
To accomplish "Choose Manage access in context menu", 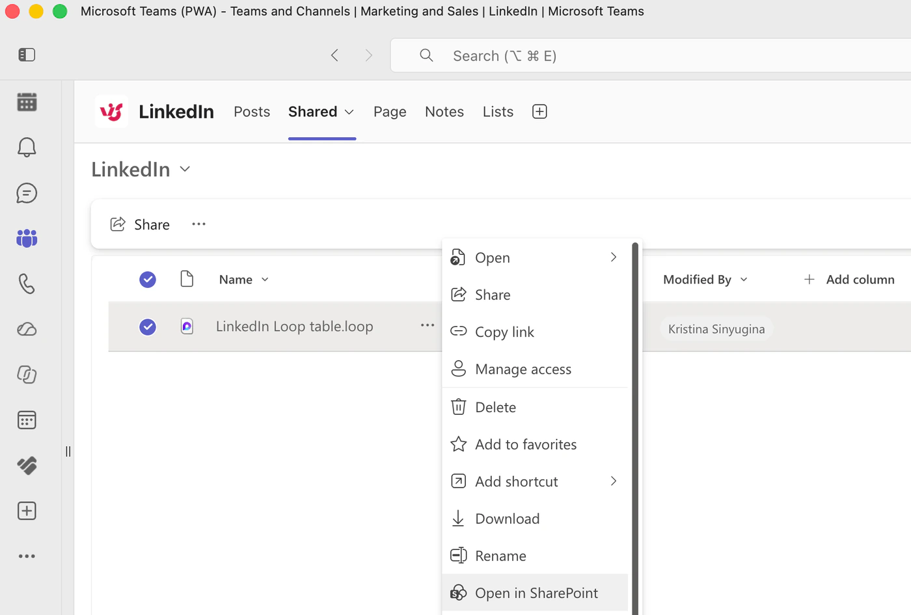I will pyautogui.click(x=535, y=369).
